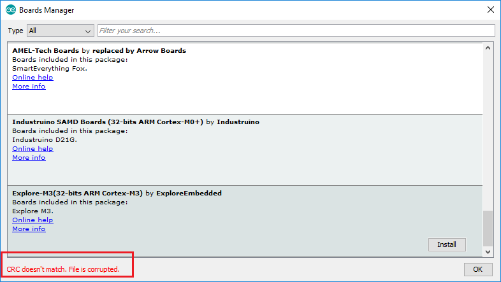Image resolution: width=501 pixels, height=282 pixels.
Task: Click the Explore M3 board name text
Action: pos(33,211)
